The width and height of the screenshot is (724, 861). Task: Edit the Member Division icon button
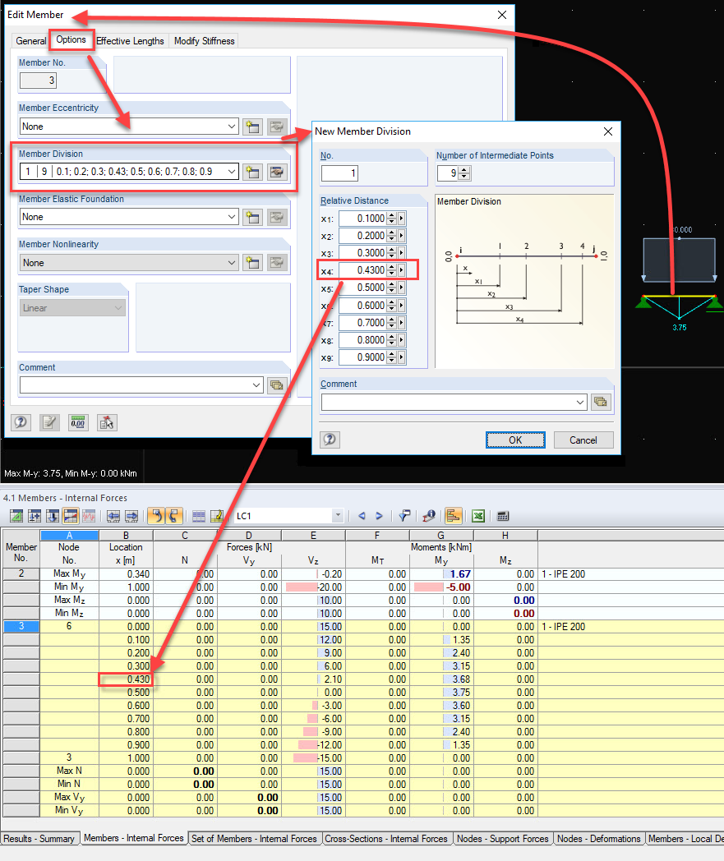(277, 172)
